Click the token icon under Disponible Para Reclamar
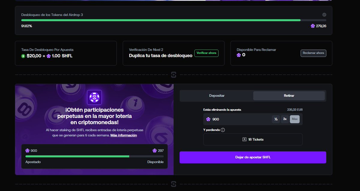 (x=239, y=55)
